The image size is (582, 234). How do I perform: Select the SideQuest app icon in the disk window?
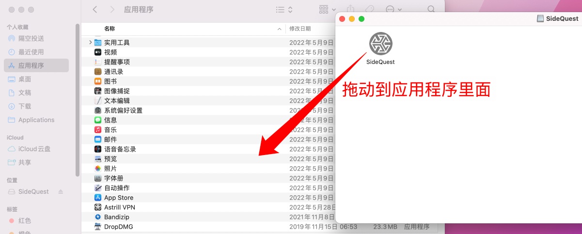click(380, 44)
